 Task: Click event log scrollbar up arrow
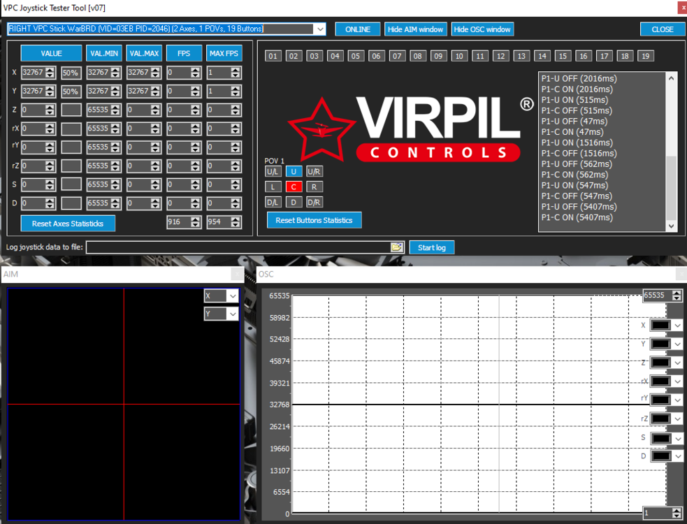tap(671, 78)
